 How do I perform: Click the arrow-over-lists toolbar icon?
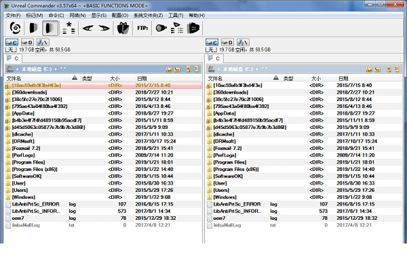pyautogui.click(x=177, y=28)
